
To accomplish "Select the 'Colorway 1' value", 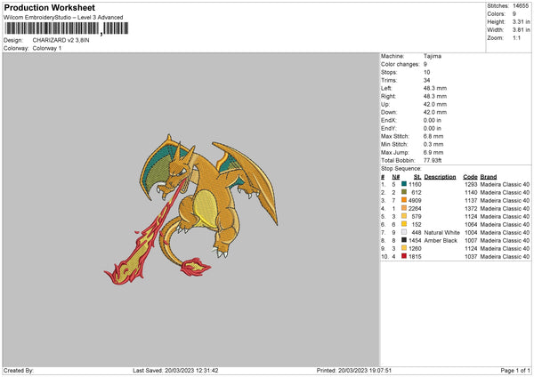I will coord(47,48).
